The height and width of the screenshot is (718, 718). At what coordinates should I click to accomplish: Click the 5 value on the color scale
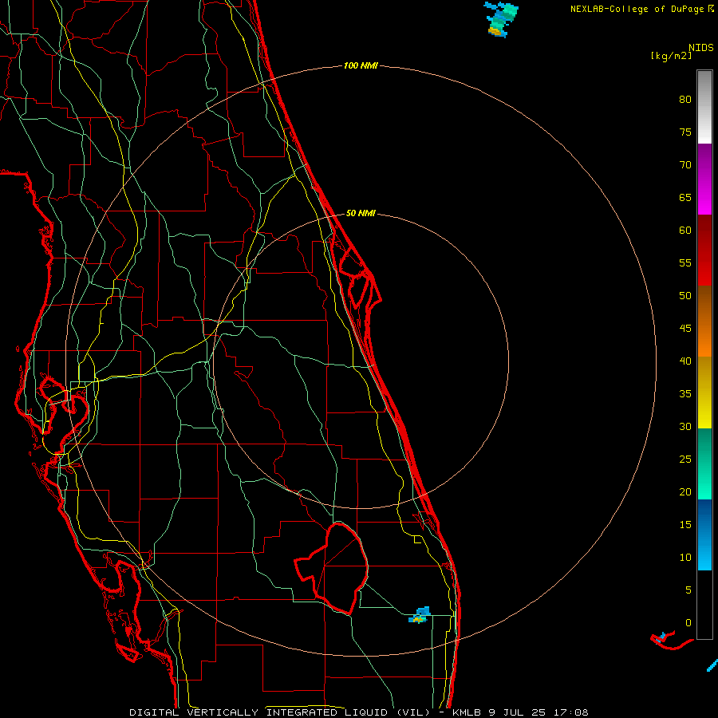click(x=688, y=590)
